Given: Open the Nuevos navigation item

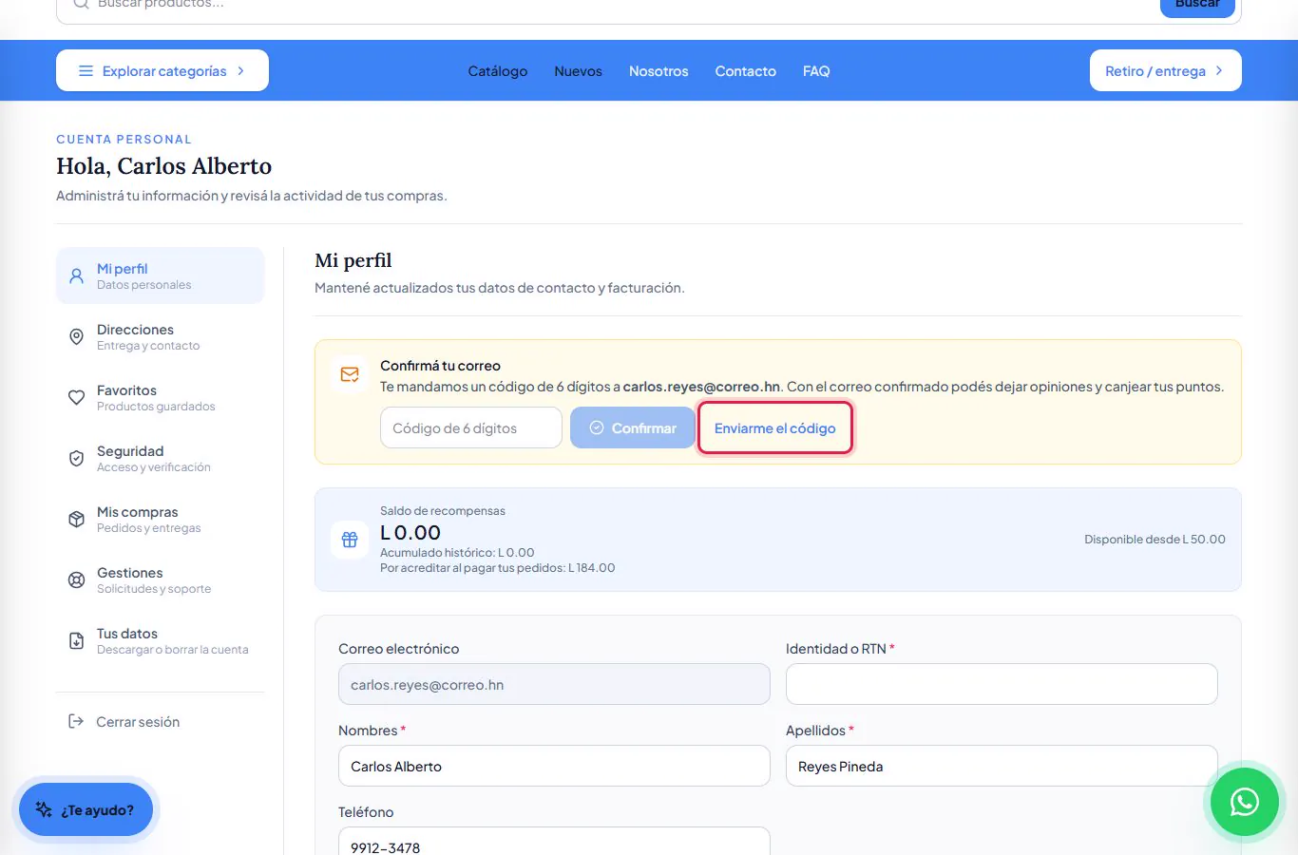Looking at the screenshot, I should (x=579, y=71).
